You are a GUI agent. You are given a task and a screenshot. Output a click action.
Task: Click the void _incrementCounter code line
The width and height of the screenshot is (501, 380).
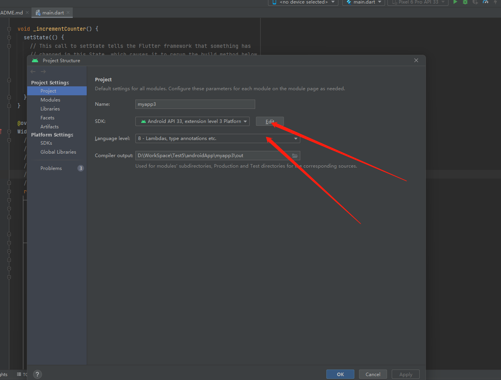[x=58, y=29]
